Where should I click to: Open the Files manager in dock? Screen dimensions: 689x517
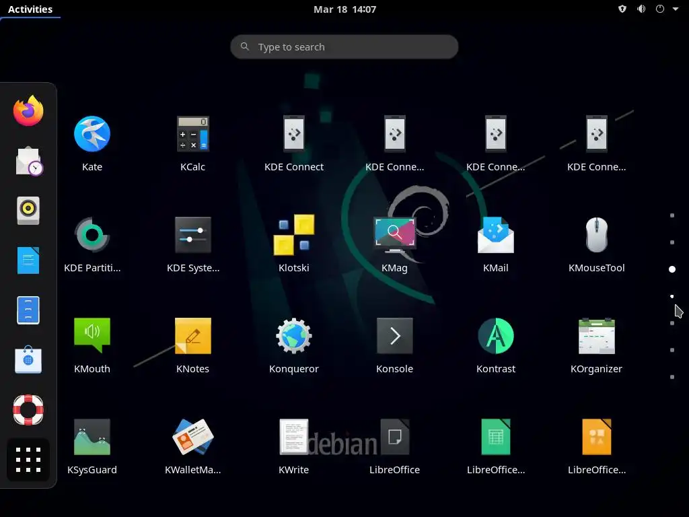coord(28,310)
